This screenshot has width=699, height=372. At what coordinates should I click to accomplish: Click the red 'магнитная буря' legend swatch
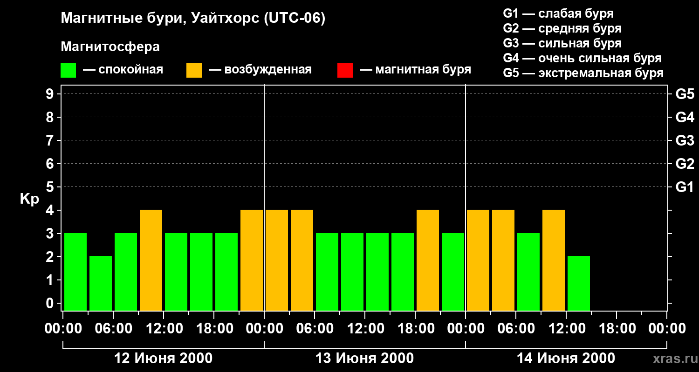pos(345,70)
